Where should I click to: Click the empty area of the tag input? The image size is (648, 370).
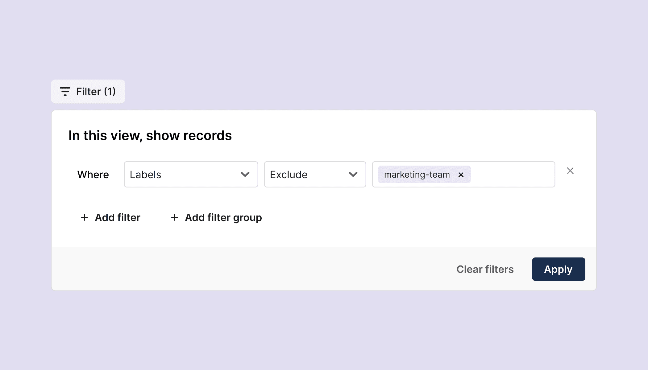(512, 175)
